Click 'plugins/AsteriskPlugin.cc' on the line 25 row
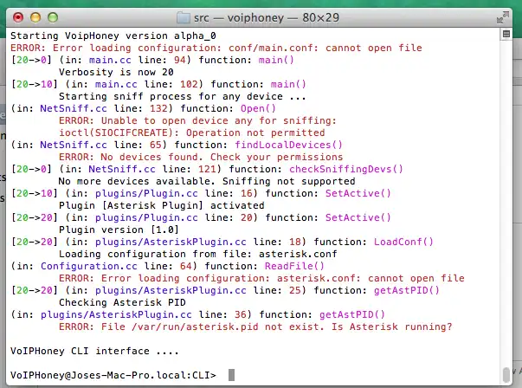Screen dimensions: 522x388 click(x=171, y=290)
